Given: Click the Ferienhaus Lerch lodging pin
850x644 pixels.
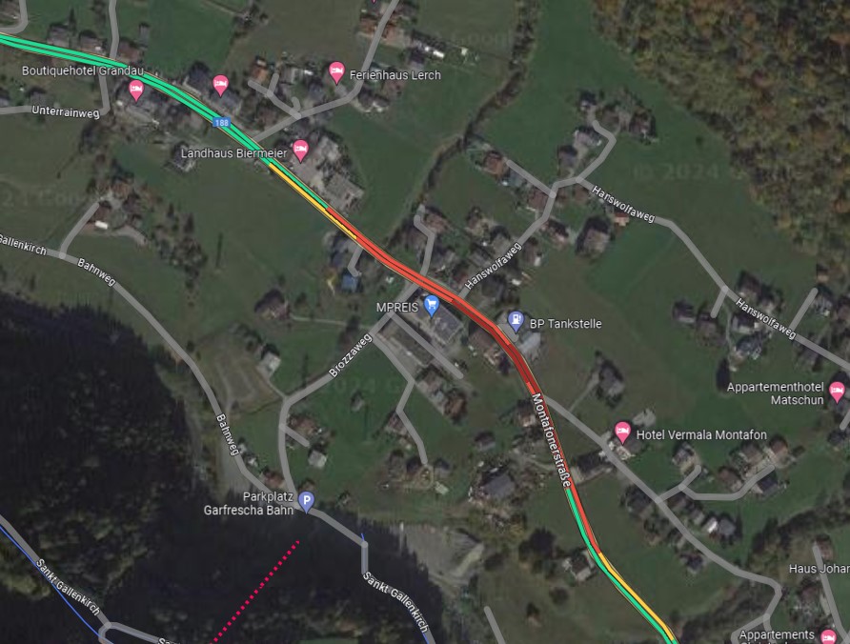Looking at the screenshot, I should [336, 72].
